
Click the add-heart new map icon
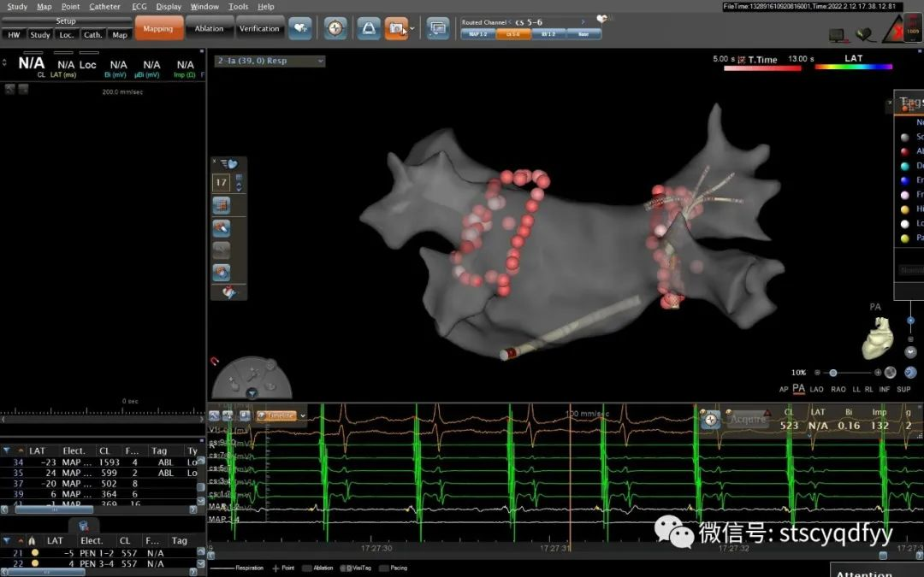[x=300, y=28]
